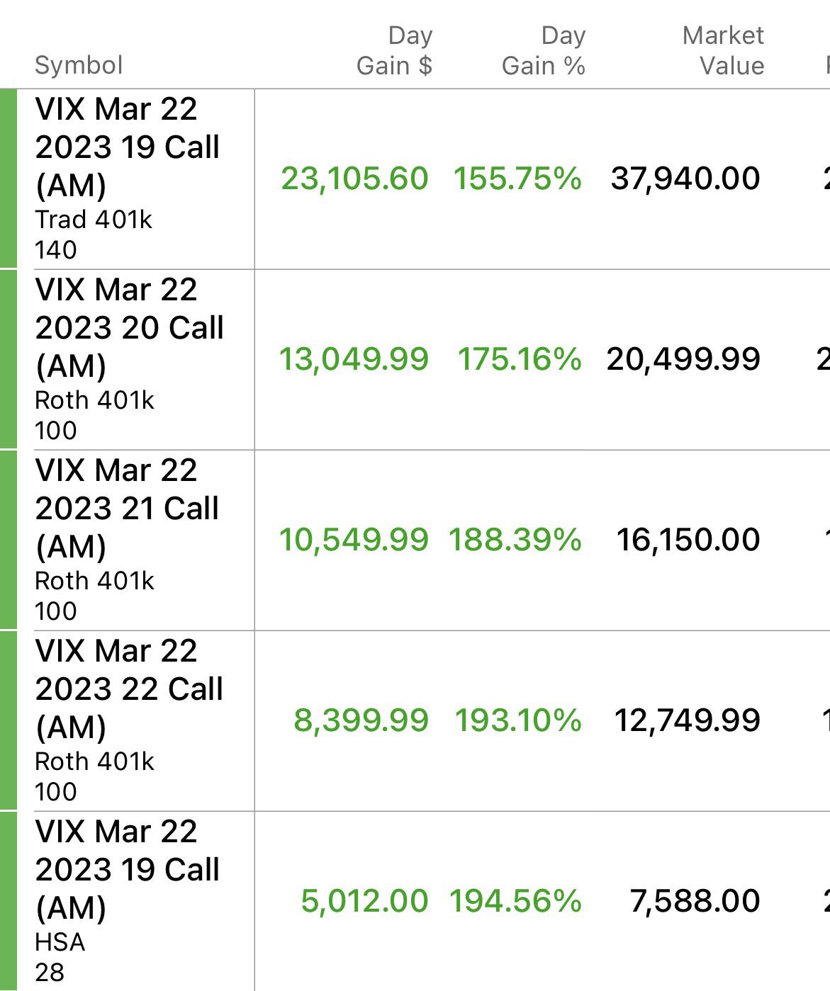Click the 13,049.99 day gain value
The height and width of the screenshot is (991, 830).
click(x=354, y=359)
